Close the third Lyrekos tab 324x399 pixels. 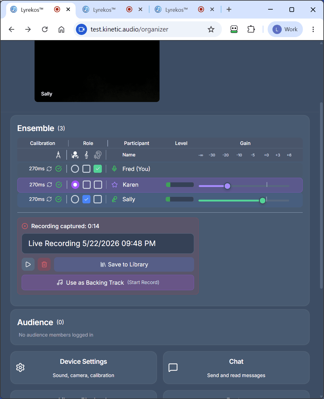(212, 9)
